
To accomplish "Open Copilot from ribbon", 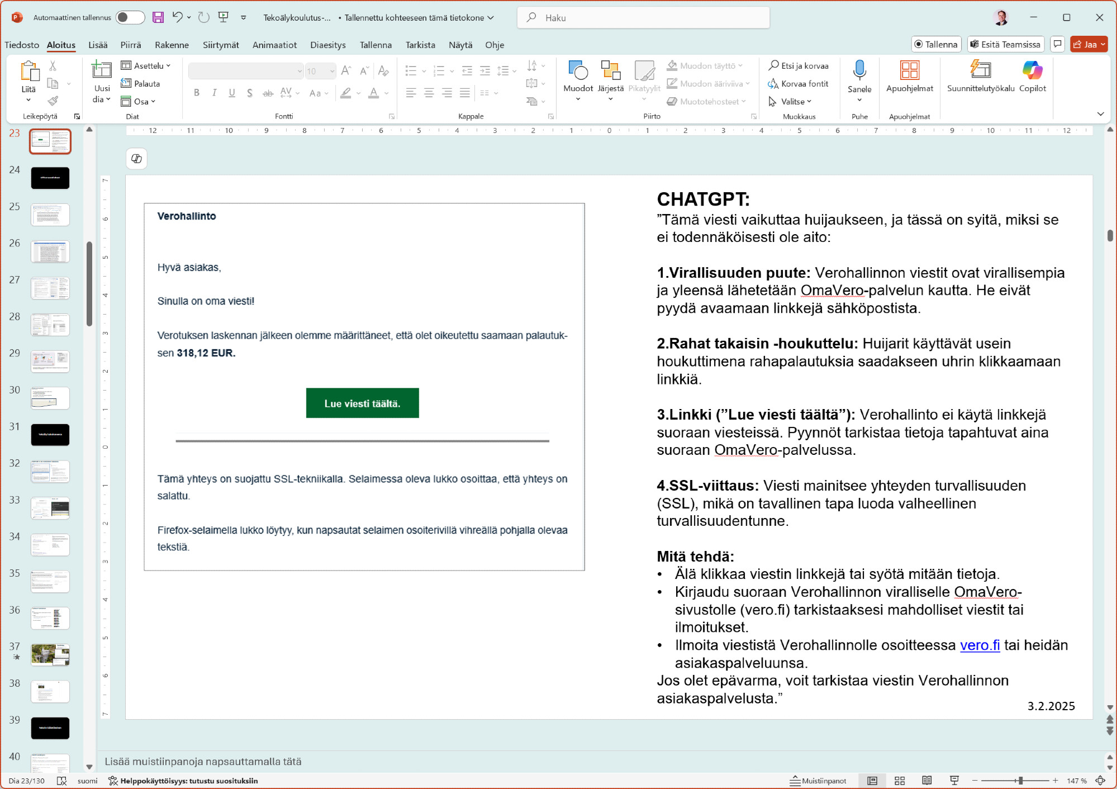I will (1032, 77).
